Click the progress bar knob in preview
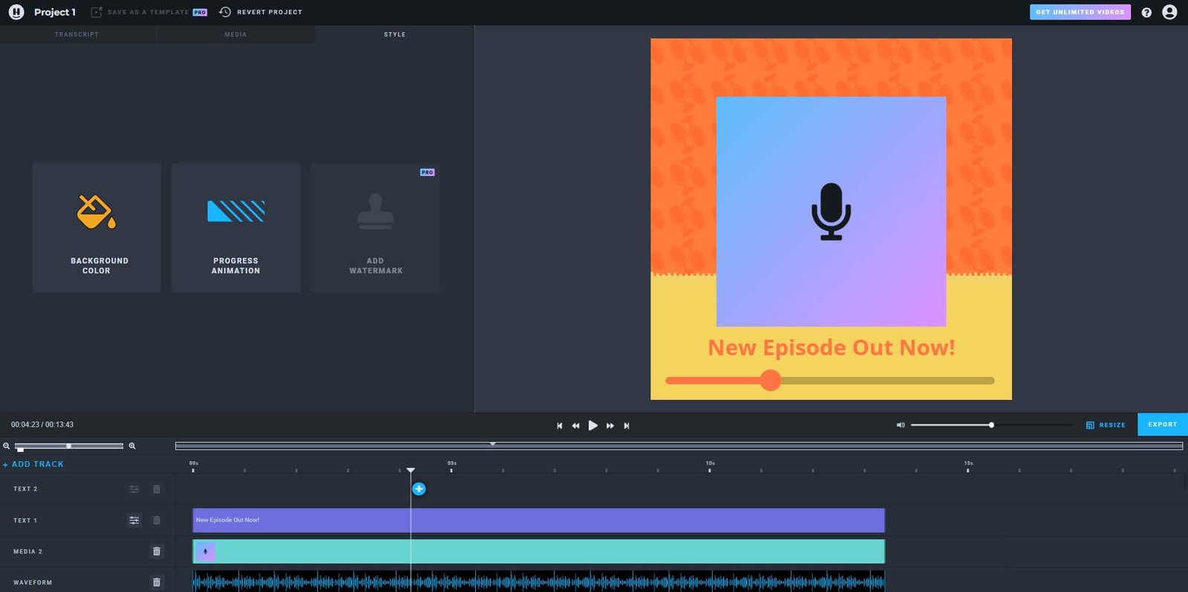Viewport: 1188px width, 592px height. [771, 380]
